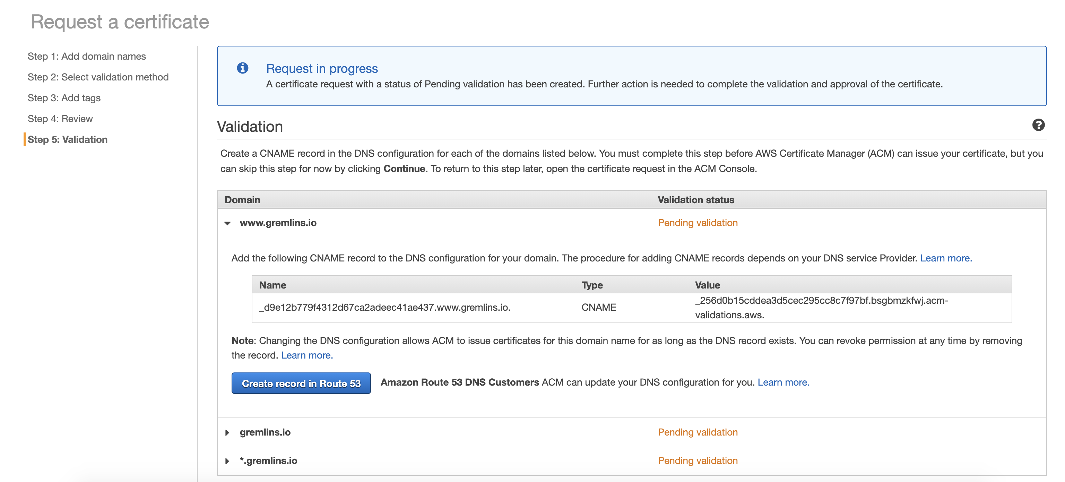This screenshot has height=482, width=1065.
Task: Click the CNAME name _d9e12b779f...www.gremlins.io. value
Action: tap(385, 308)
